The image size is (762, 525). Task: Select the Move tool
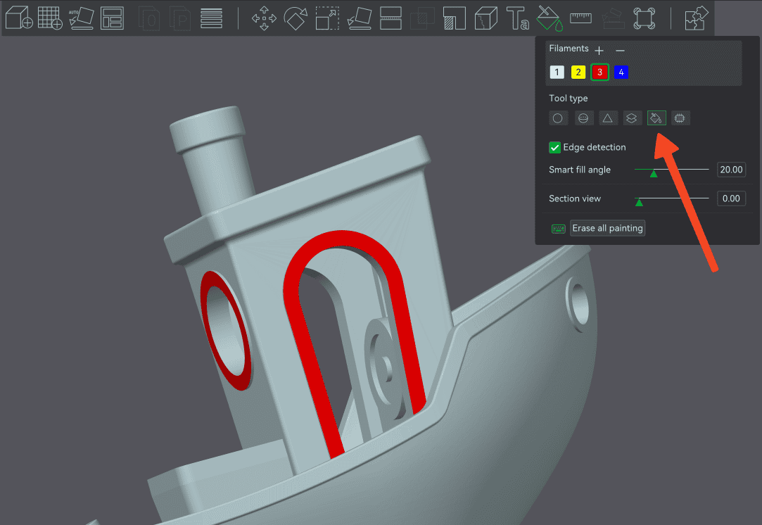(x=264, y=18)
